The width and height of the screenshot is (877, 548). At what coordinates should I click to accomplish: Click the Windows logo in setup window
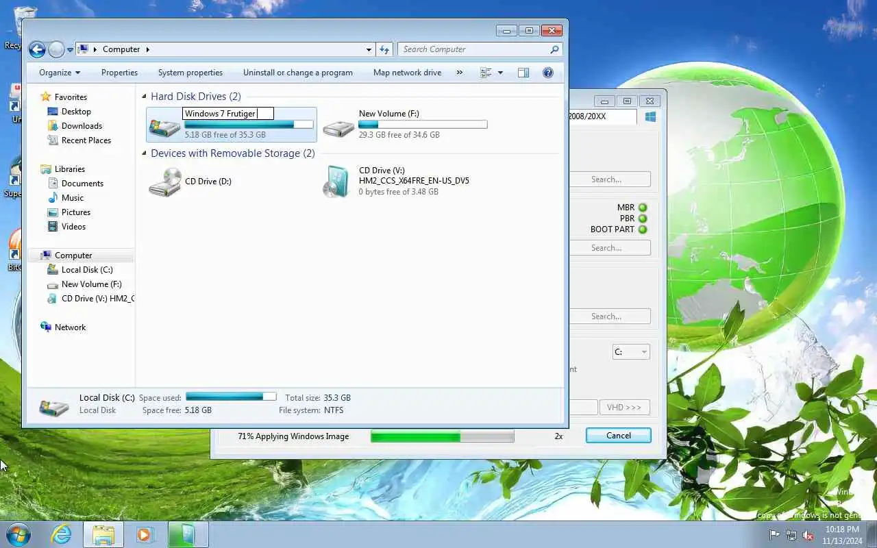coord(650,117)
